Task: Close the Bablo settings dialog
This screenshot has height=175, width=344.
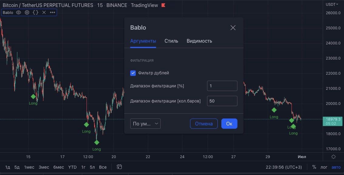Action: tap(233, 28)
